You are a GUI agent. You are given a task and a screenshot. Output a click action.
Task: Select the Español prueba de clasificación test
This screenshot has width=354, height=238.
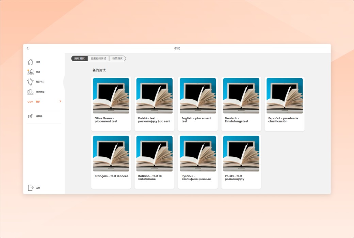point(285,103)
